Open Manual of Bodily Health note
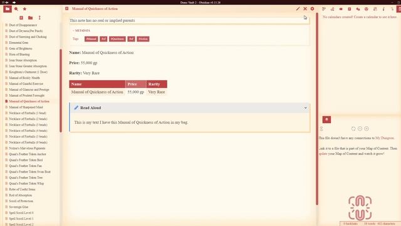Screen dimensions: 401x226 pos(24,78)
